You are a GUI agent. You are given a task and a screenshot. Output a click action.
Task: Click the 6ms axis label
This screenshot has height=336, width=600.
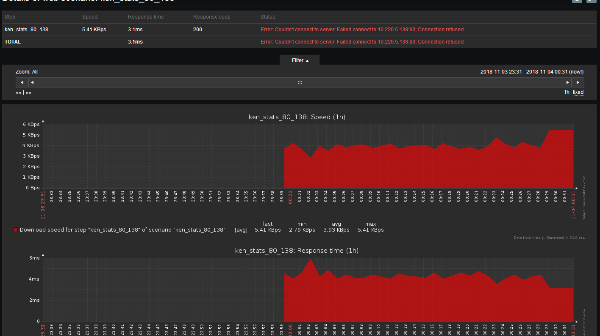[34, 258]
